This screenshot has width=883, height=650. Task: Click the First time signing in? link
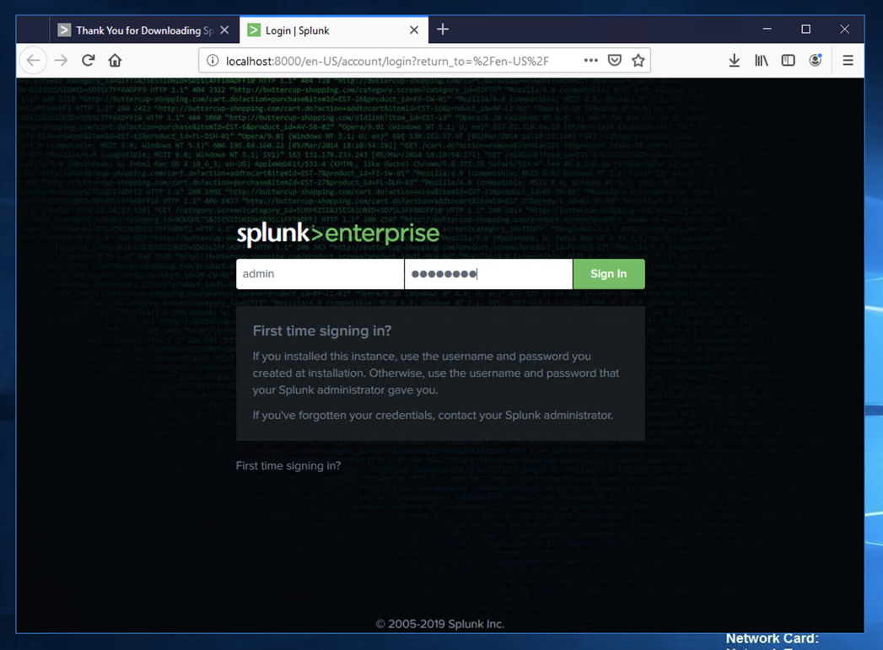[288, 466]
